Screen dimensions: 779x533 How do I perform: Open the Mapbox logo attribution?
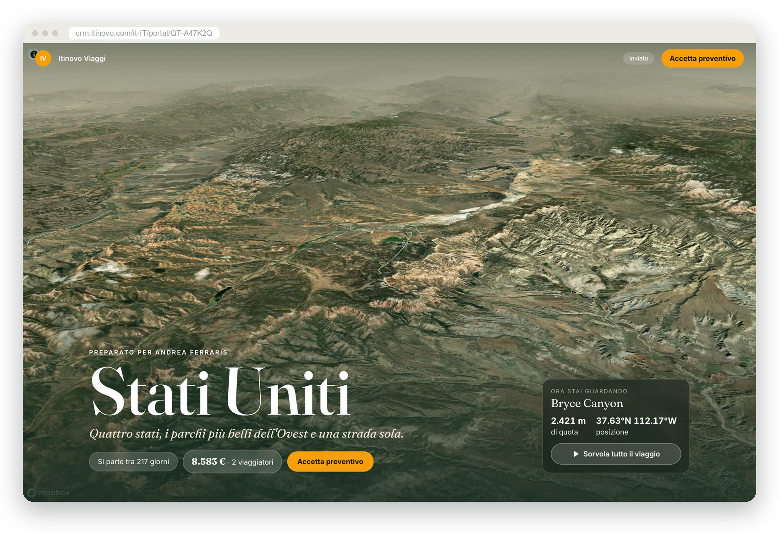(x=49, y=493)
